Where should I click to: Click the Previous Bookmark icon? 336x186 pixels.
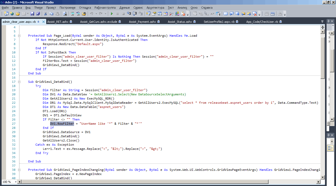[x=232, y=14]
